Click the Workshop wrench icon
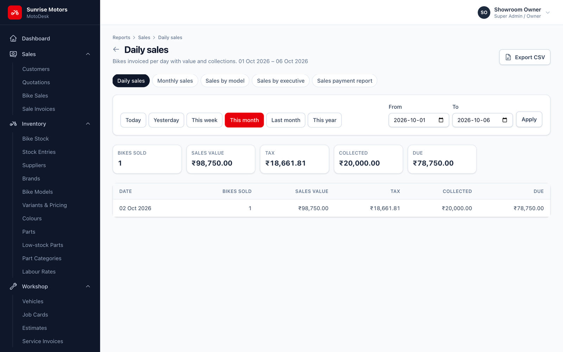563x352 pixels. (x=13, y=287)
